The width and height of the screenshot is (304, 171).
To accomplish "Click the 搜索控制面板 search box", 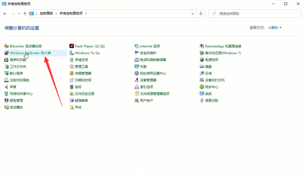I will click(x=256, y=14).
